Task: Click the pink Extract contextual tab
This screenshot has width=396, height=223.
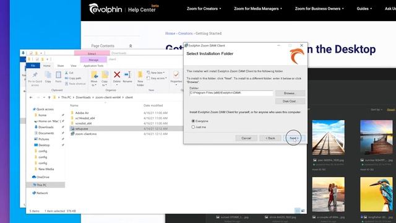Action: (x=92, y=53)
